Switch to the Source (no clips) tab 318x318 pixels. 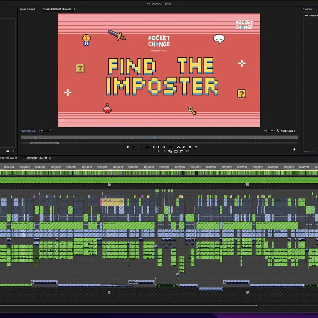[27, 9]
